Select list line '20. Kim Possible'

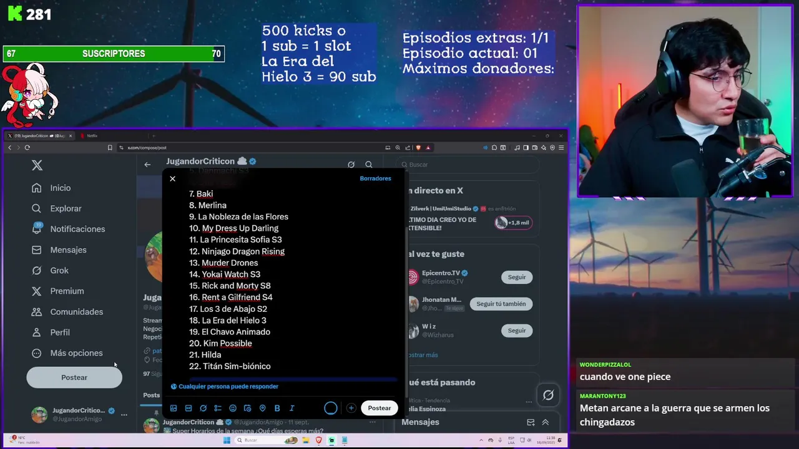[220, 344]
